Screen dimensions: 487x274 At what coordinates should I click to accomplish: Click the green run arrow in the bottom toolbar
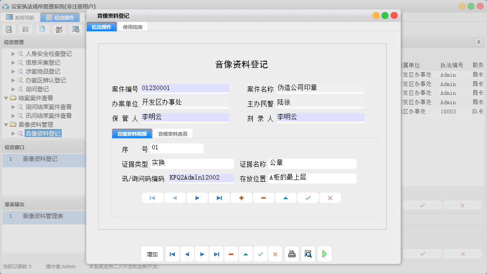point(324,254)
